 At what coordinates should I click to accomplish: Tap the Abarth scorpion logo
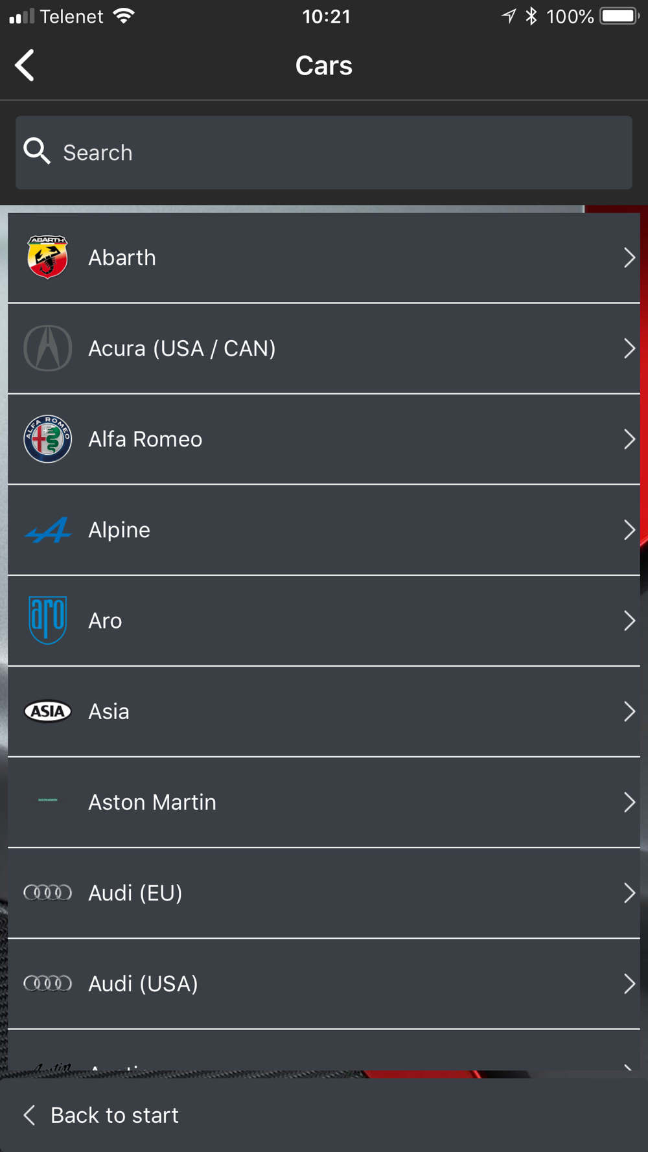pos(47,257)
